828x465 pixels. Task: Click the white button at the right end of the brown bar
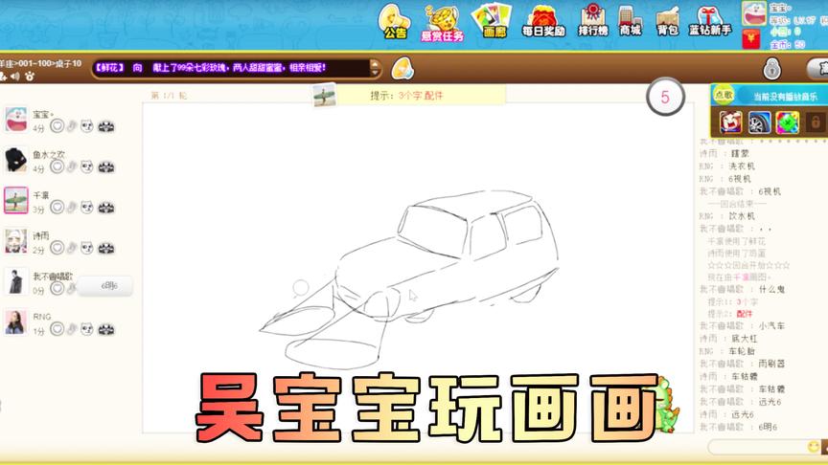(817, 69)
